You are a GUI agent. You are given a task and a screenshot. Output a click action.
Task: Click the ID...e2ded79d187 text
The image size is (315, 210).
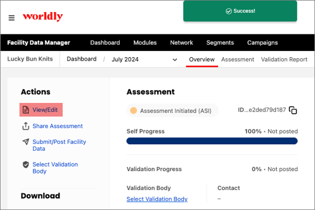pyautogui.click(x=262, y=110)
